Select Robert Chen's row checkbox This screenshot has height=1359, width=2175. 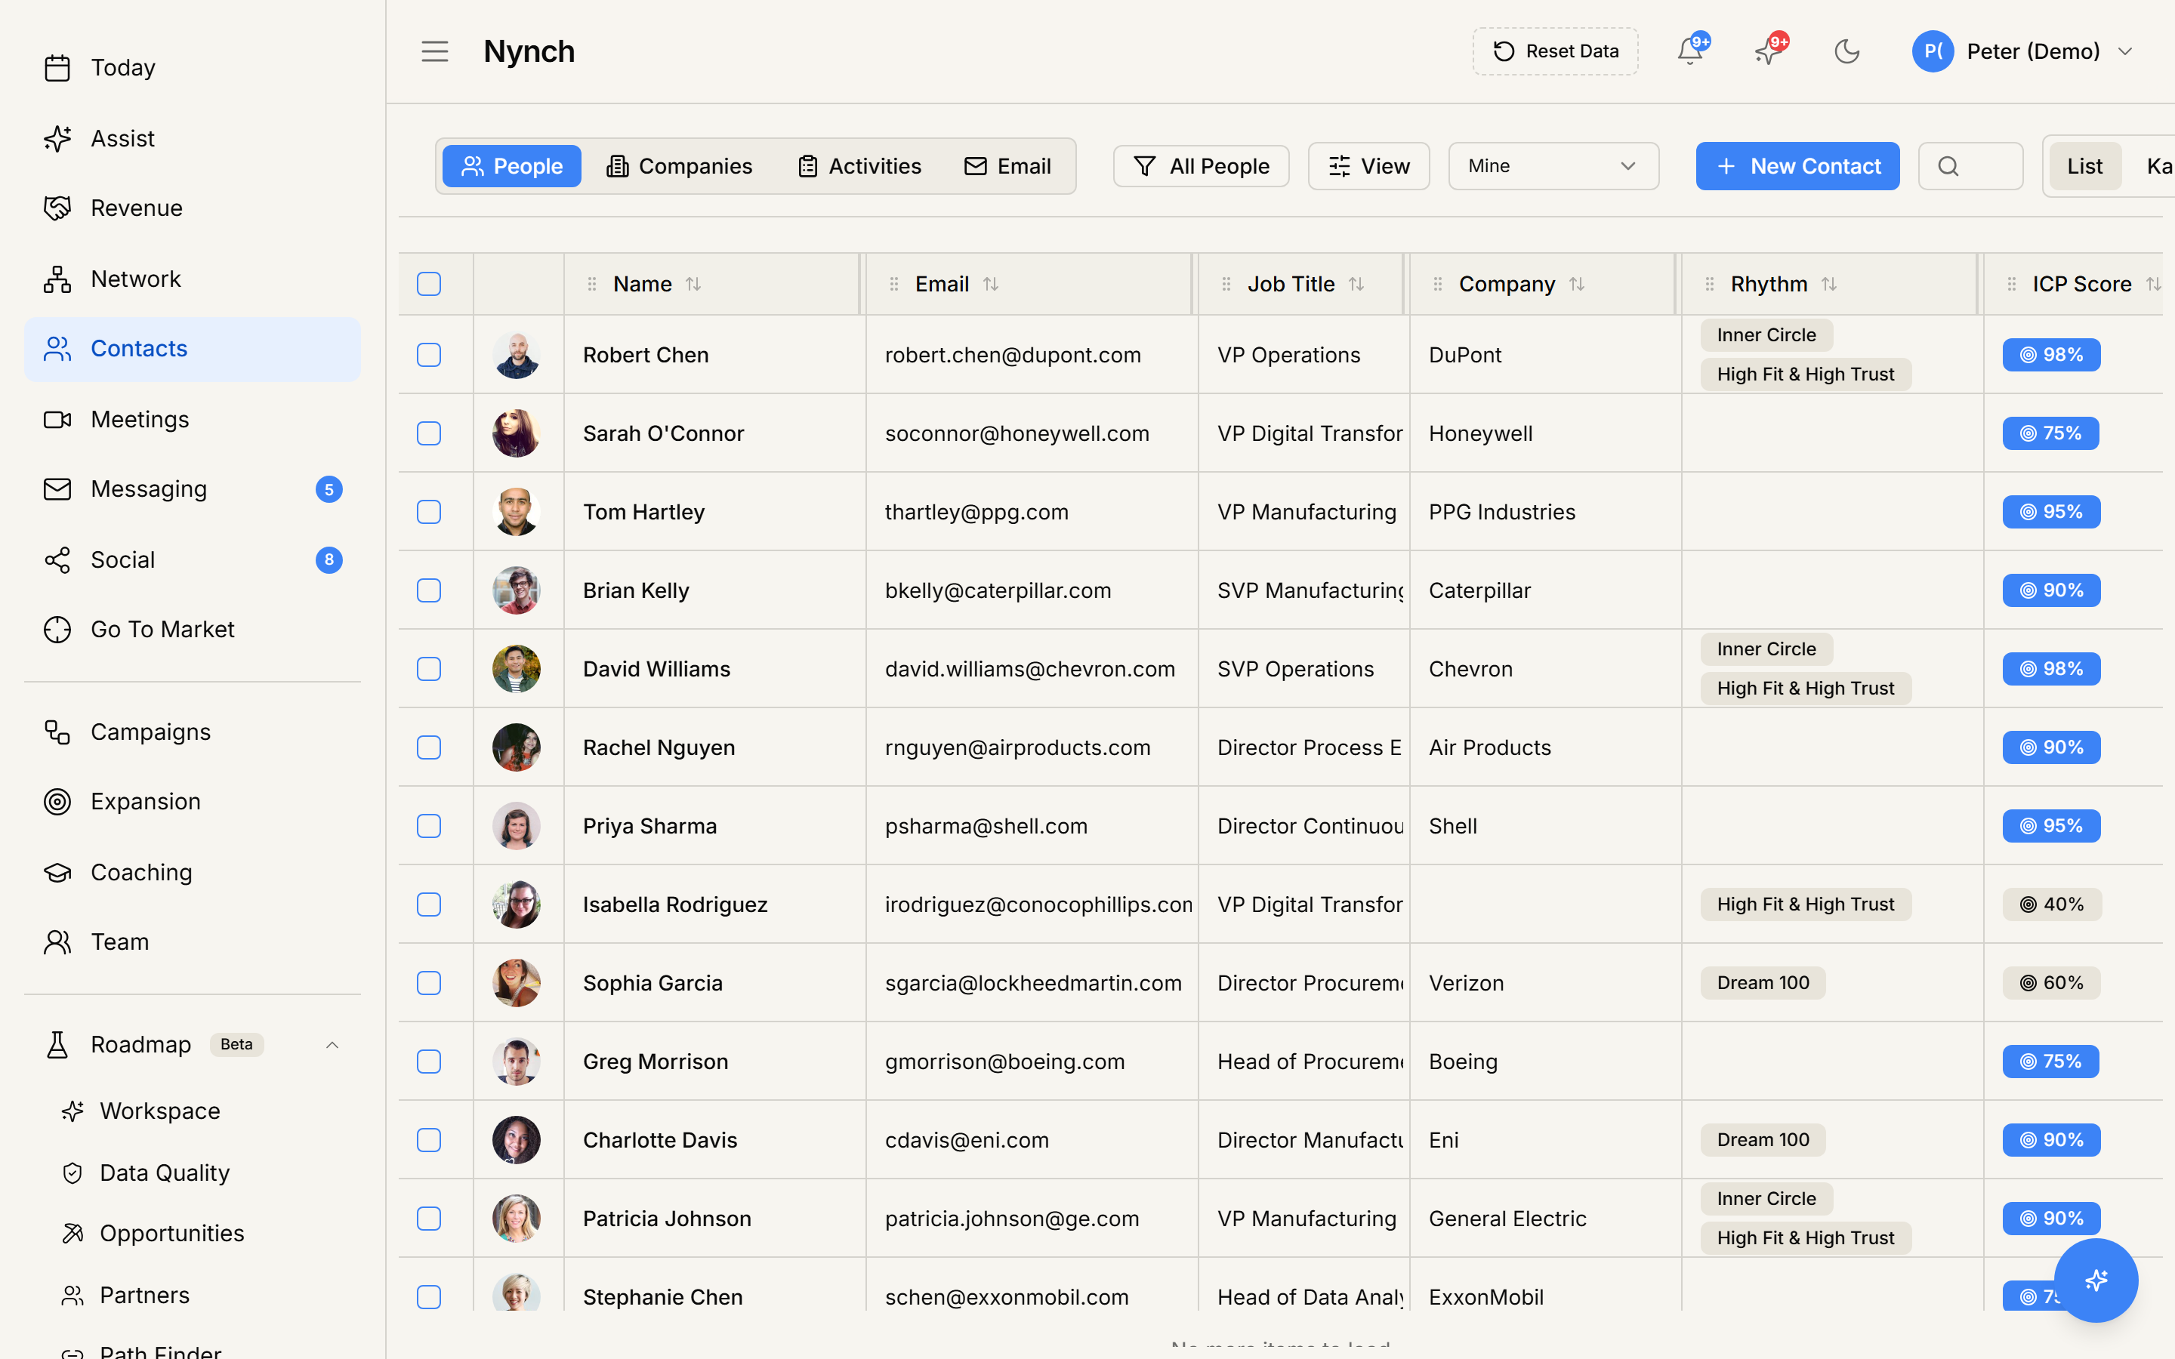point(429,355)
